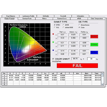Click the table scrollbar up arrow

(103, 73)
